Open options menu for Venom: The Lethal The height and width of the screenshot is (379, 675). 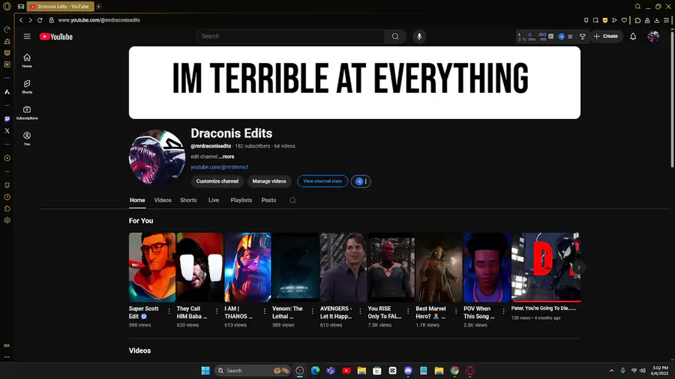click(313, 311)
